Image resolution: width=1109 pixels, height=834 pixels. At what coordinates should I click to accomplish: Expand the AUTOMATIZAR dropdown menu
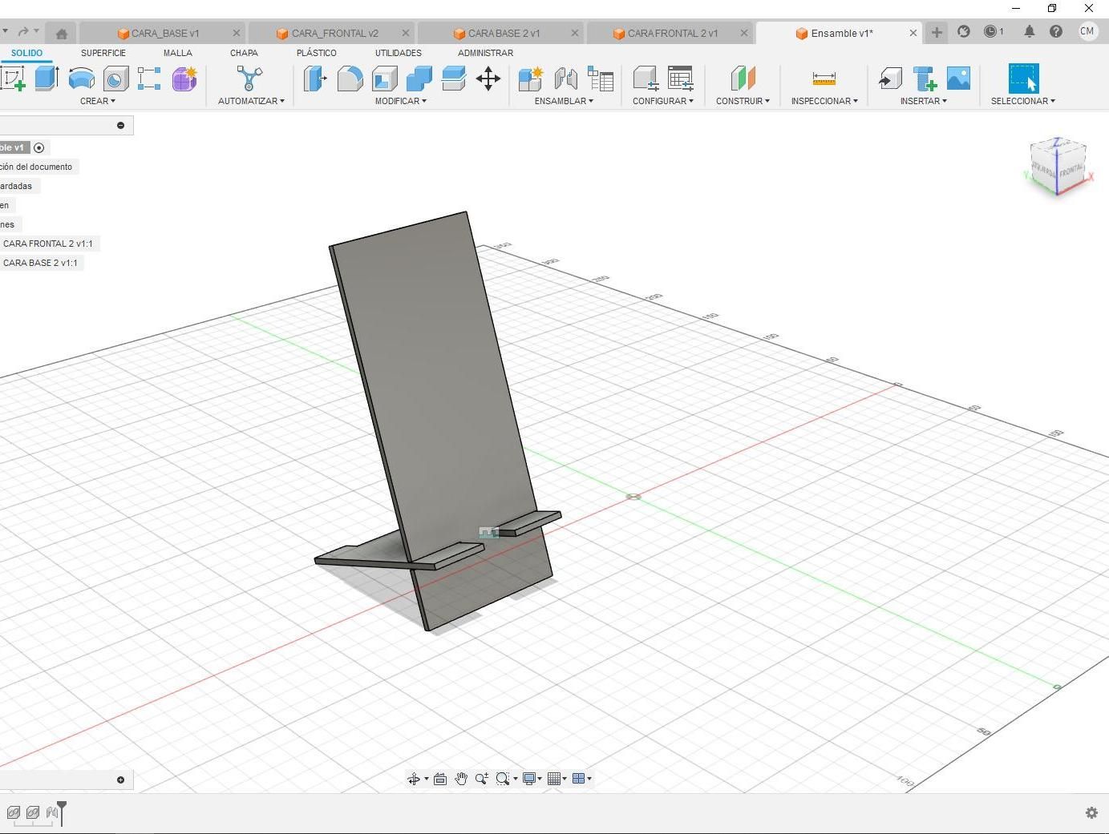click(x=251, y=101)
